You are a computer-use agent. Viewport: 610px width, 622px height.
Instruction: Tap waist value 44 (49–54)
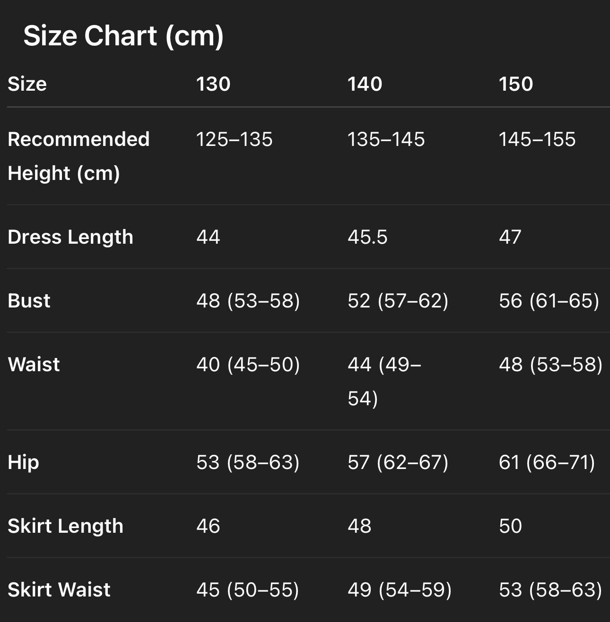[x=384, y=381]
